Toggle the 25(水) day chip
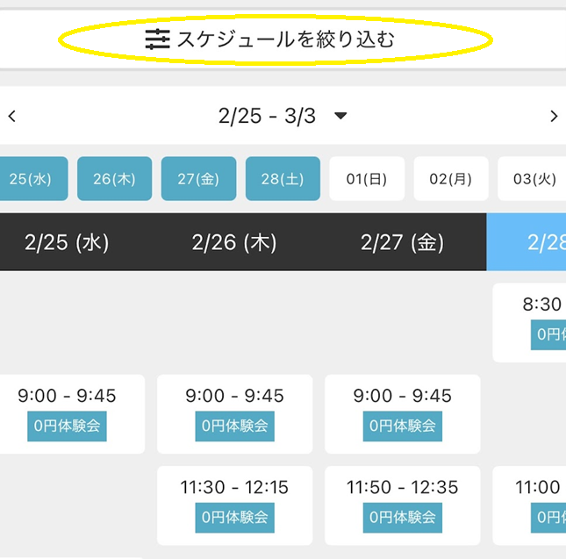Image resolution: width=566 pixels, height=559 pixels. tap(29, 179)
